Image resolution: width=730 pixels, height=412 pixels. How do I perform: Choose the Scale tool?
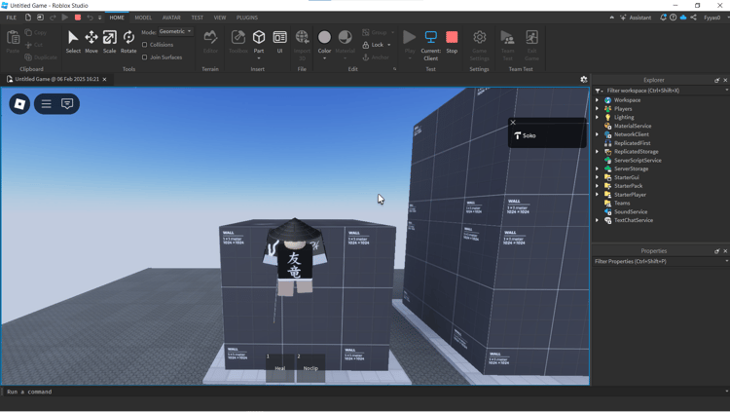(109, 42)
